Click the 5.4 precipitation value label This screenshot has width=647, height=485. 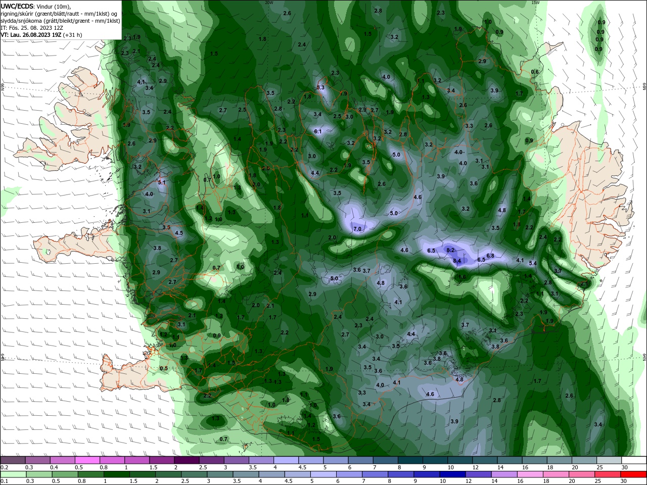533,263
